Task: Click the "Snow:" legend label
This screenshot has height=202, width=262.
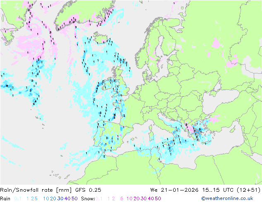Action: (88, 199)
